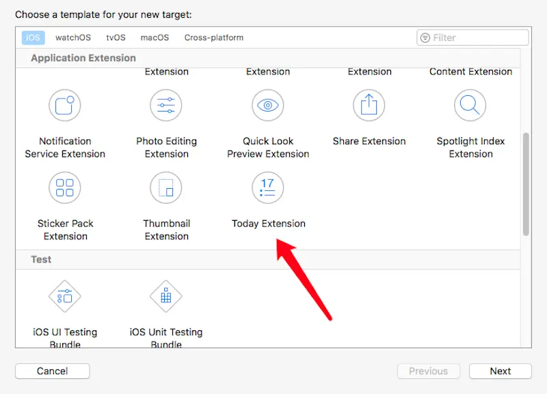This screenshot has width=547, height=394.
Task: Click the Cancel button
Action: click(x=53, y=371)
